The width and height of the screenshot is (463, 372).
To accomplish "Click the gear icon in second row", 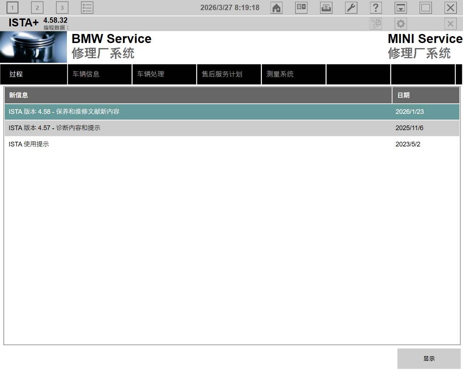I will (x=400, y=24).
